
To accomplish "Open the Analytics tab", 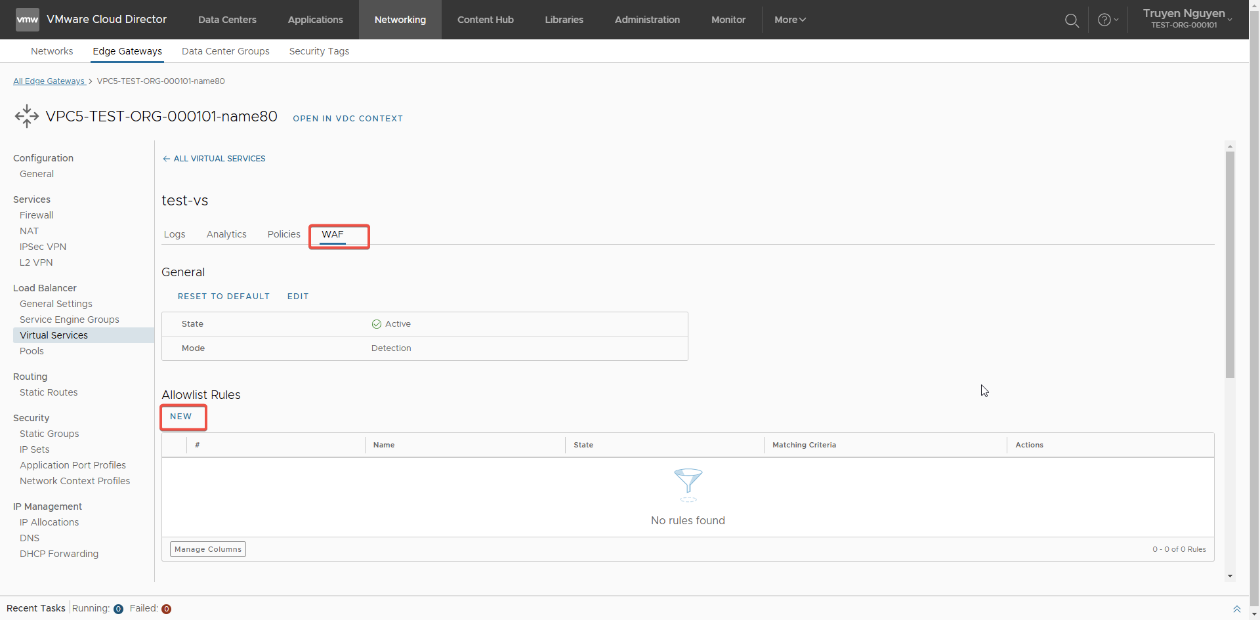I will [x=226, y=234].
